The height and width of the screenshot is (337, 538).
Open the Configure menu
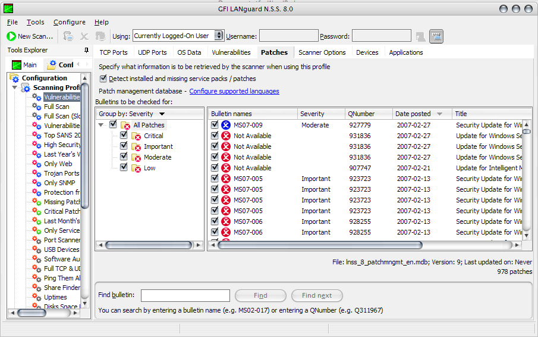click(70, 22)
